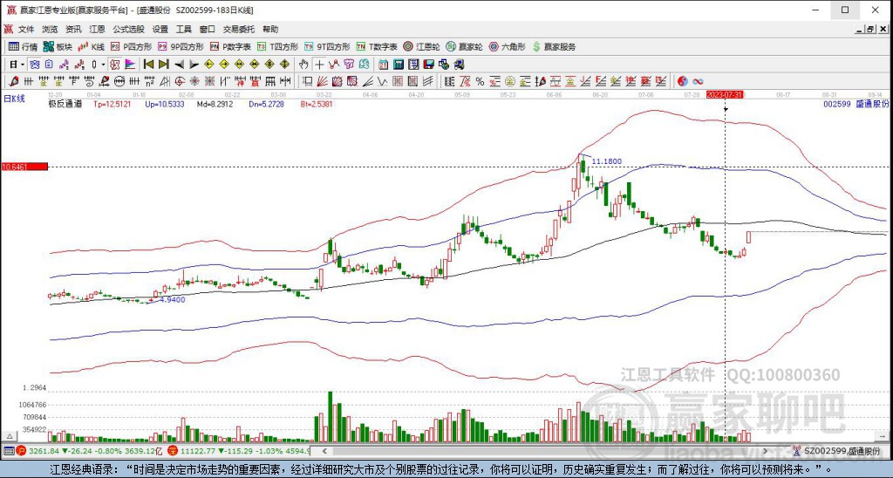Click the Dn=5.2728 indicator value
The height and width of the screenshot is (478, 893).
pos(267,105)
